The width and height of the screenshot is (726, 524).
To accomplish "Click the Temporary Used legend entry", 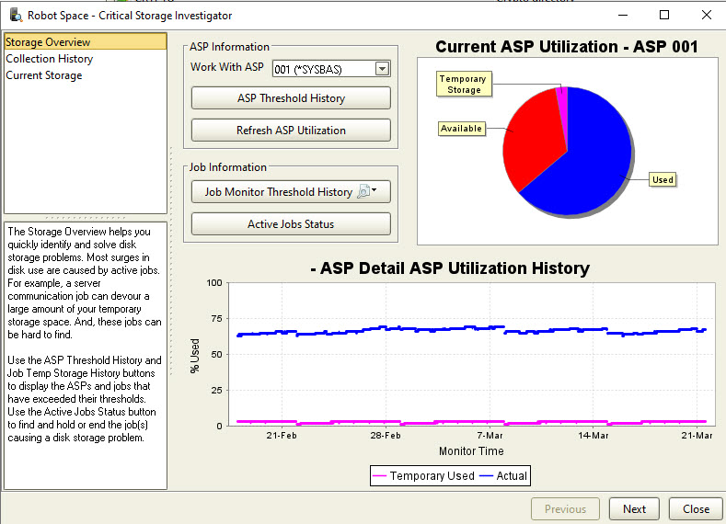I will point(423,475).
